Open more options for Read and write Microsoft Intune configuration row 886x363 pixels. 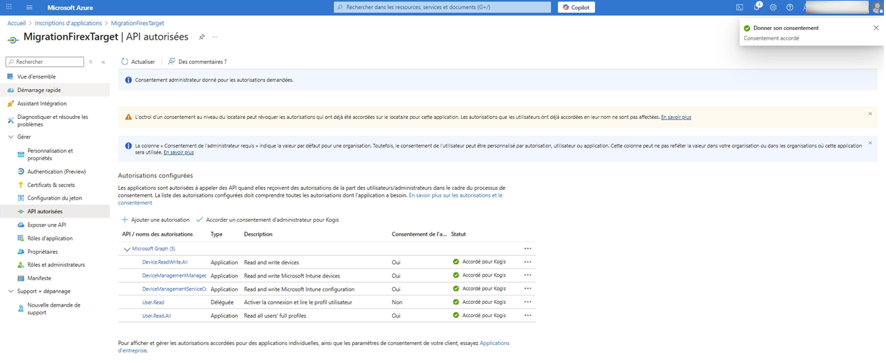pos(528,289)
